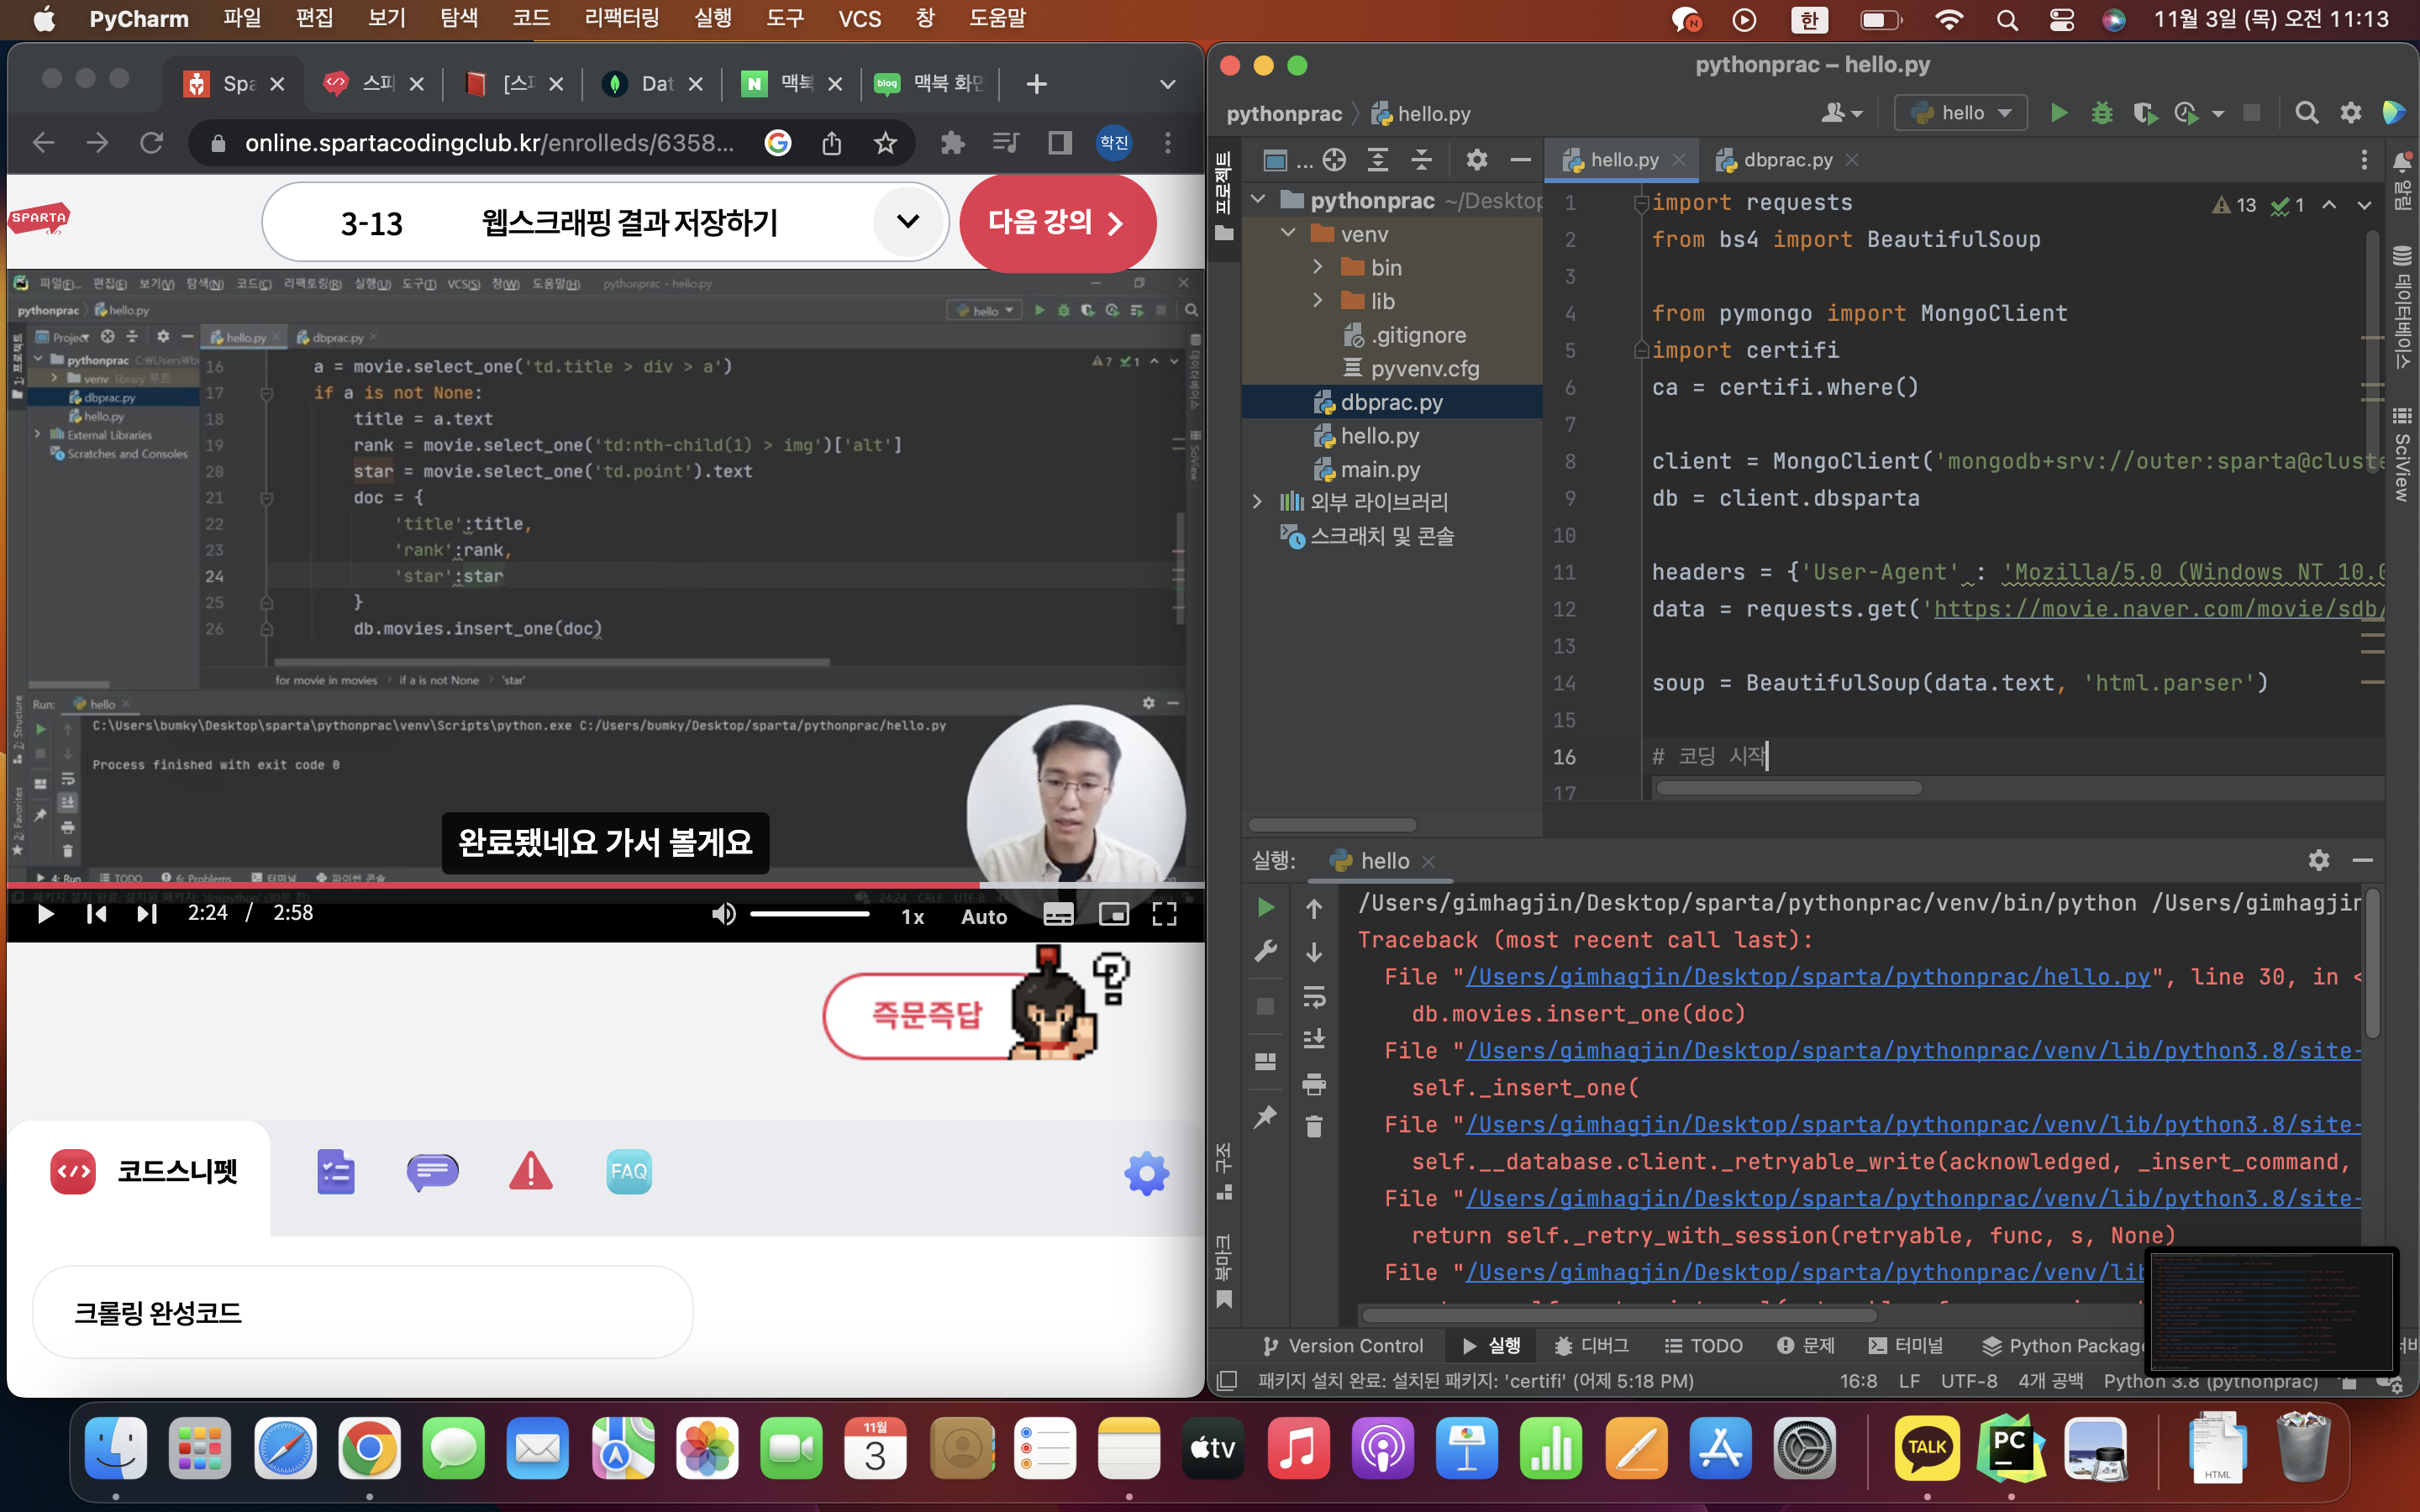2420x1512 pixels.
Task: Open PyCharm settings gear in top toolbar
Action: click(2350, 113)
